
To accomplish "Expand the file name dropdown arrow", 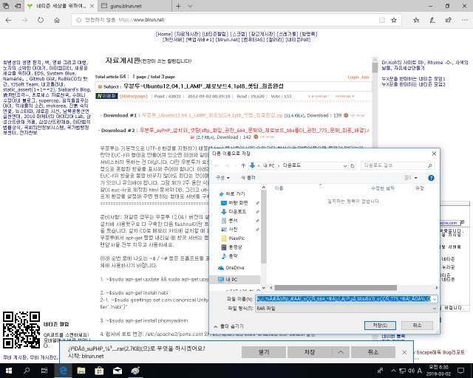I will pos(435,299).
